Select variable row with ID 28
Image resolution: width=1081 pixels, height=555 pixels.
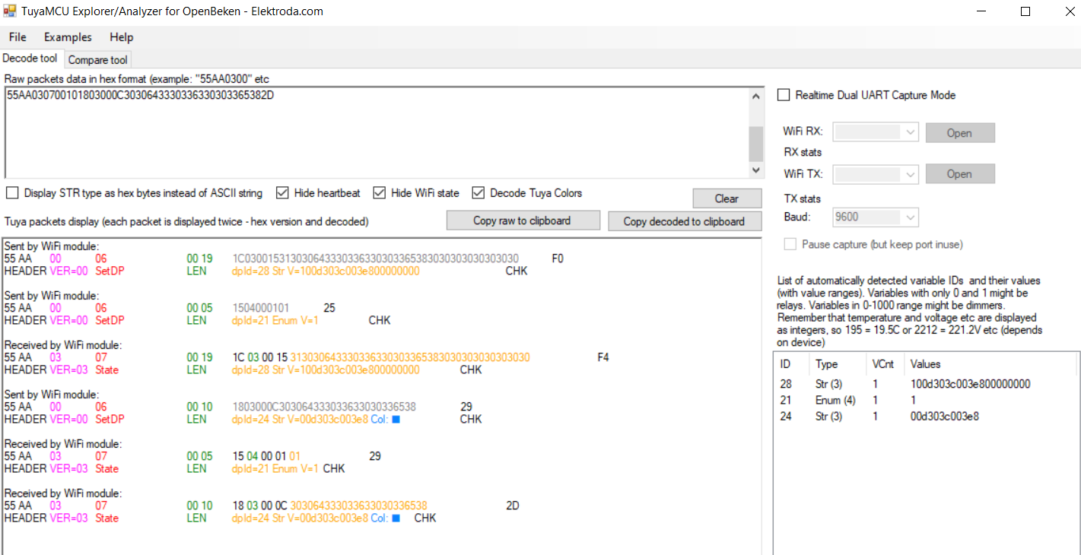pos(926,384)
